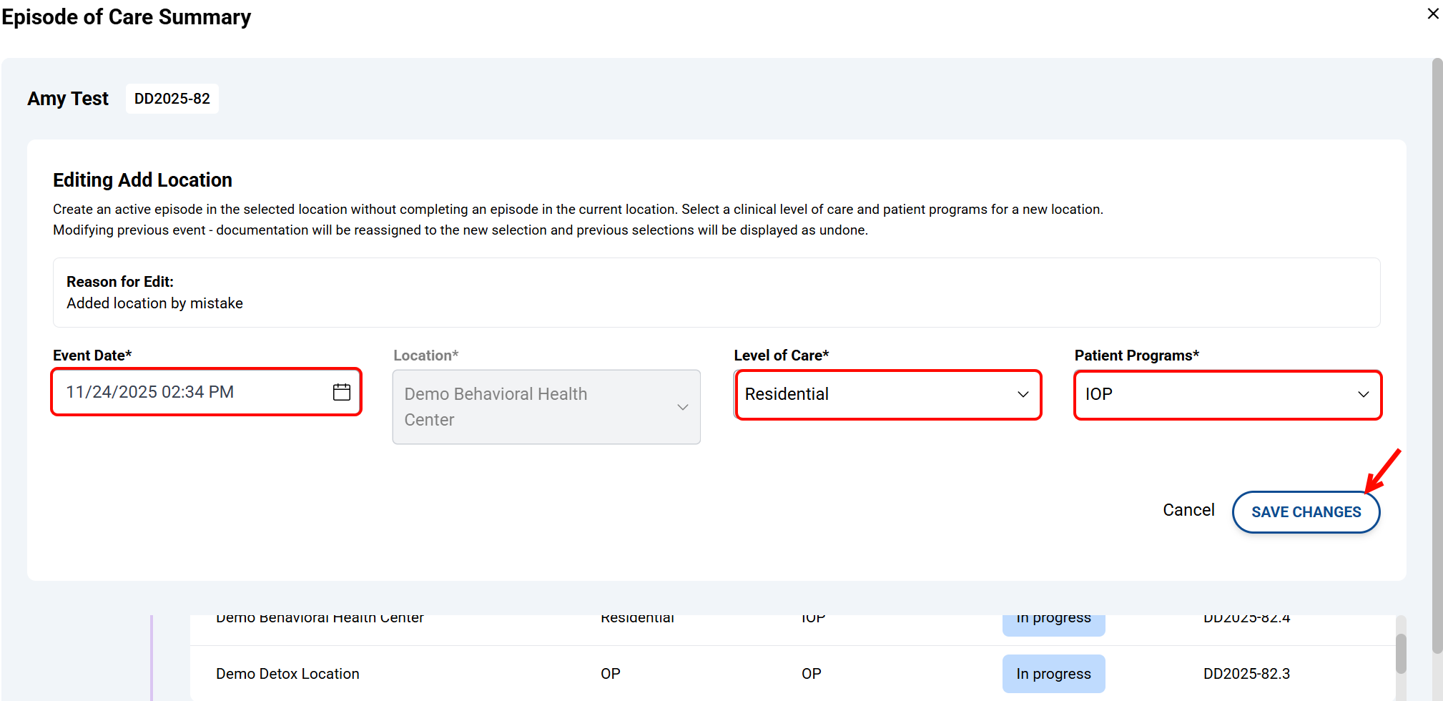Select the Demo Detox Location row

(287, 674)
